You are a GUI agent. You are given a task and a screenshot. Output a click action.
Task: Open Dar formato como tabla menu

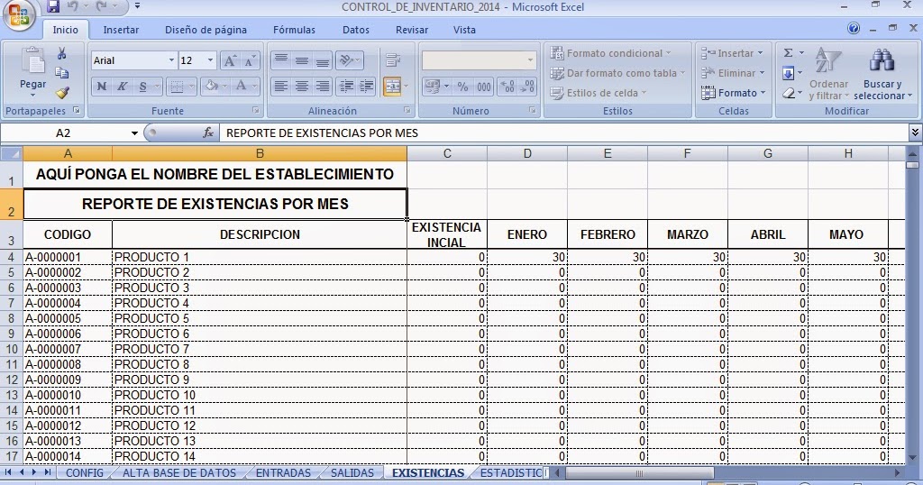617,73
